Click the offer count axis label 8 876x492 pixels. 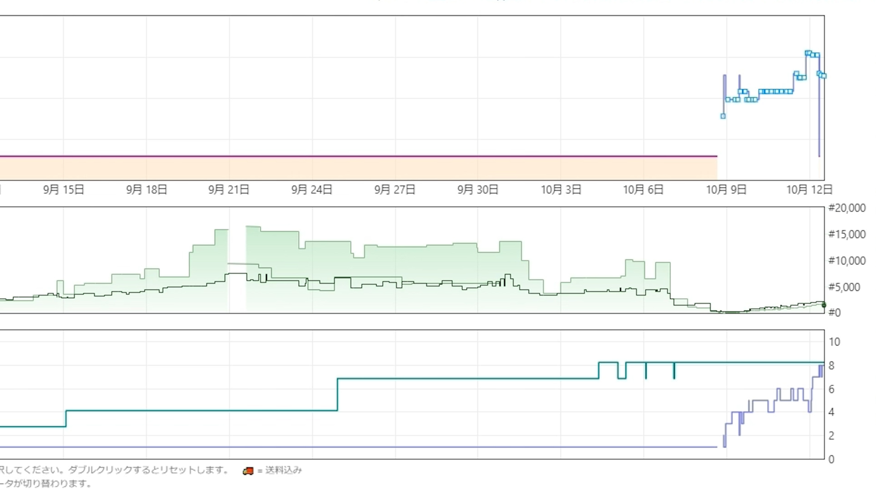[831, 366]
